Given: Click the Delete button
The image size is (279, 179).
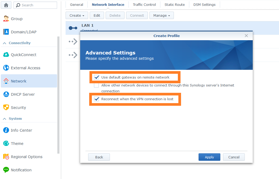Looking at the screenshot, I should 115,15.
